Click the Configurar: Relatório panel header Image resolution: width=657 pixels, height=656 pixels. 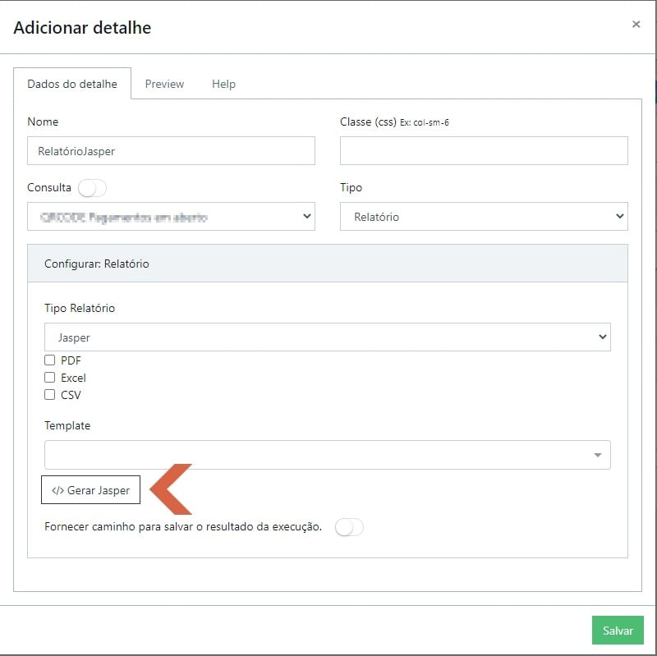point(327,264)
